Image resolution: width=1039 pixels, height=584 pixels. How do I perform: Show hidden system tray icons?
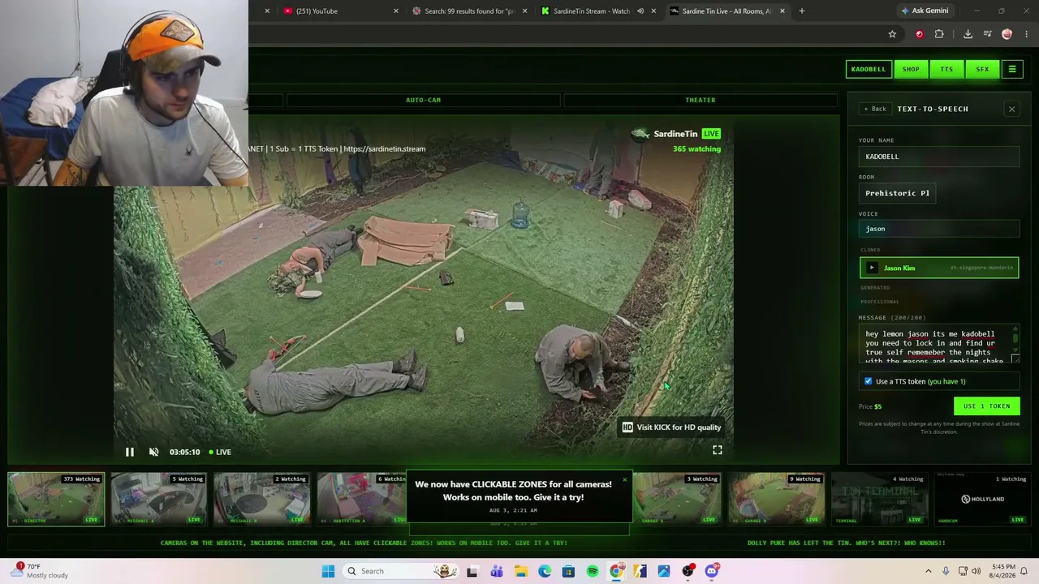click(x=929, y=571)
